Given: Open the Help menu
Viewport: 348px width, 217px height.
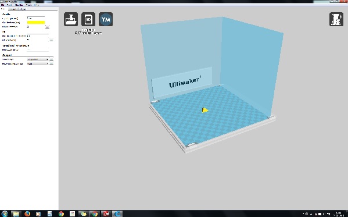Looking at the screenshot, I should click(x=37, y=5).
